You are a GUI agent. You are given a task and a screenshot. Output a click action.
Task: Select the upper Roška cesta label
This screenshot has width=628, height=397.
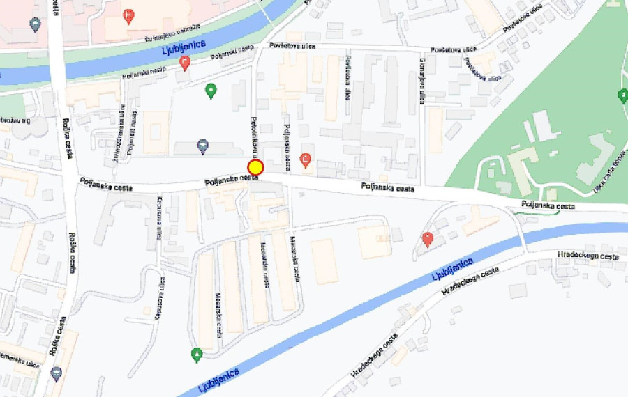pos(66,139)
